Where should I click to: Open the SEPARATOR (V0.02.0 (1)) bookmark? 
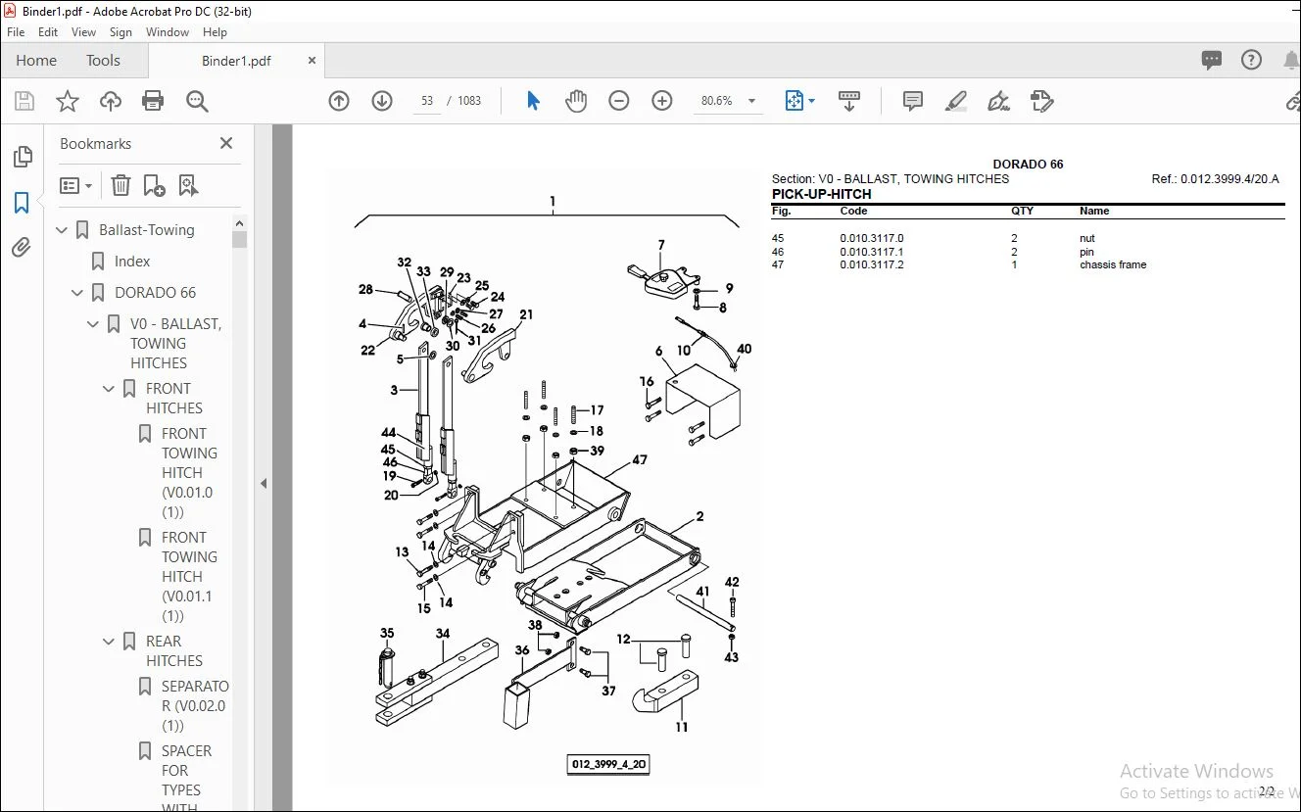(x=195, y=705)
